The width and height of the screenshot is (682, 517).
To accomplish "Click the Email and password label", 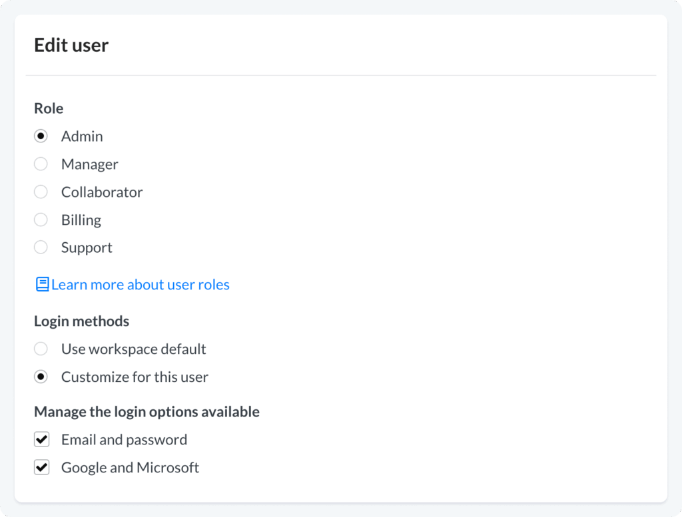I will pyautogui.click(x=124, y=440).
